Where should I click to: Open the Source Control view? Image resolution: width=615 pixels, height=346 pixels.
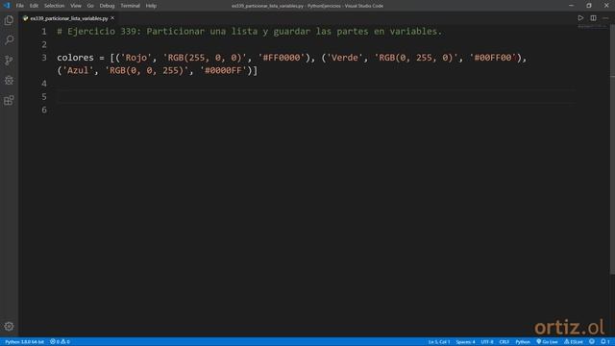[9, 60]
